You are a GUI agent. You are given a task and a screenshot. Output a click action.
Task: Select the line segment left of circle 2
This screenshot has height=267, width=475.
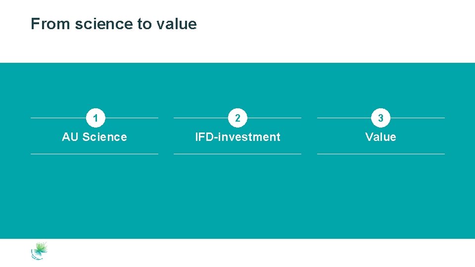tap(201, 118)
